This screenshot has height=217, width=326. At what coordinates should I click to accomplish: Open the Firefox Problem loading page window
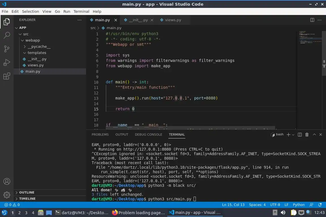[138, 213]
